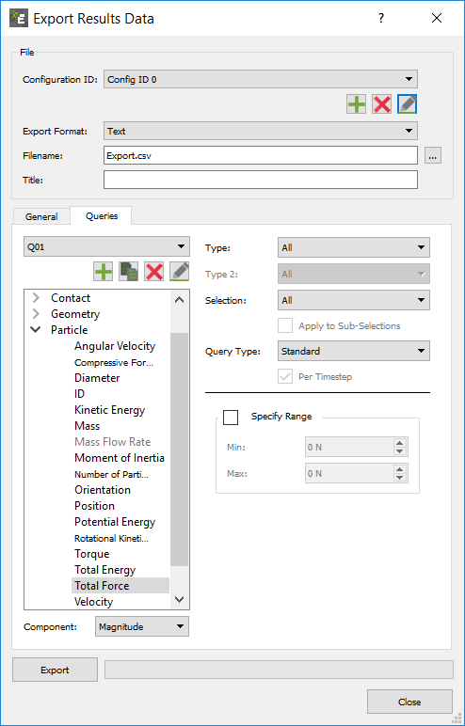Add a new query with green plus

click(103, 272)
